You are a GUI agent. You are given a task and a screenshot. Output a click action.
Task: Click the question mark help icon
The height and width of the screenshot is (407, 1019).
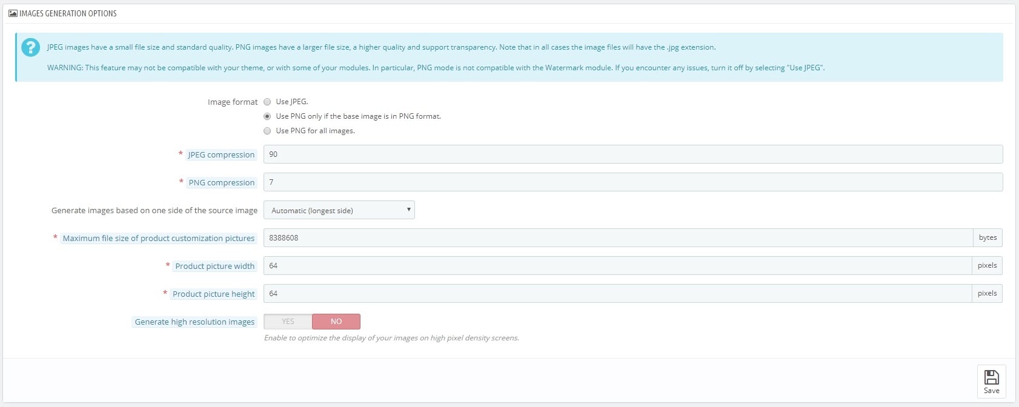[x=30, y=47]
